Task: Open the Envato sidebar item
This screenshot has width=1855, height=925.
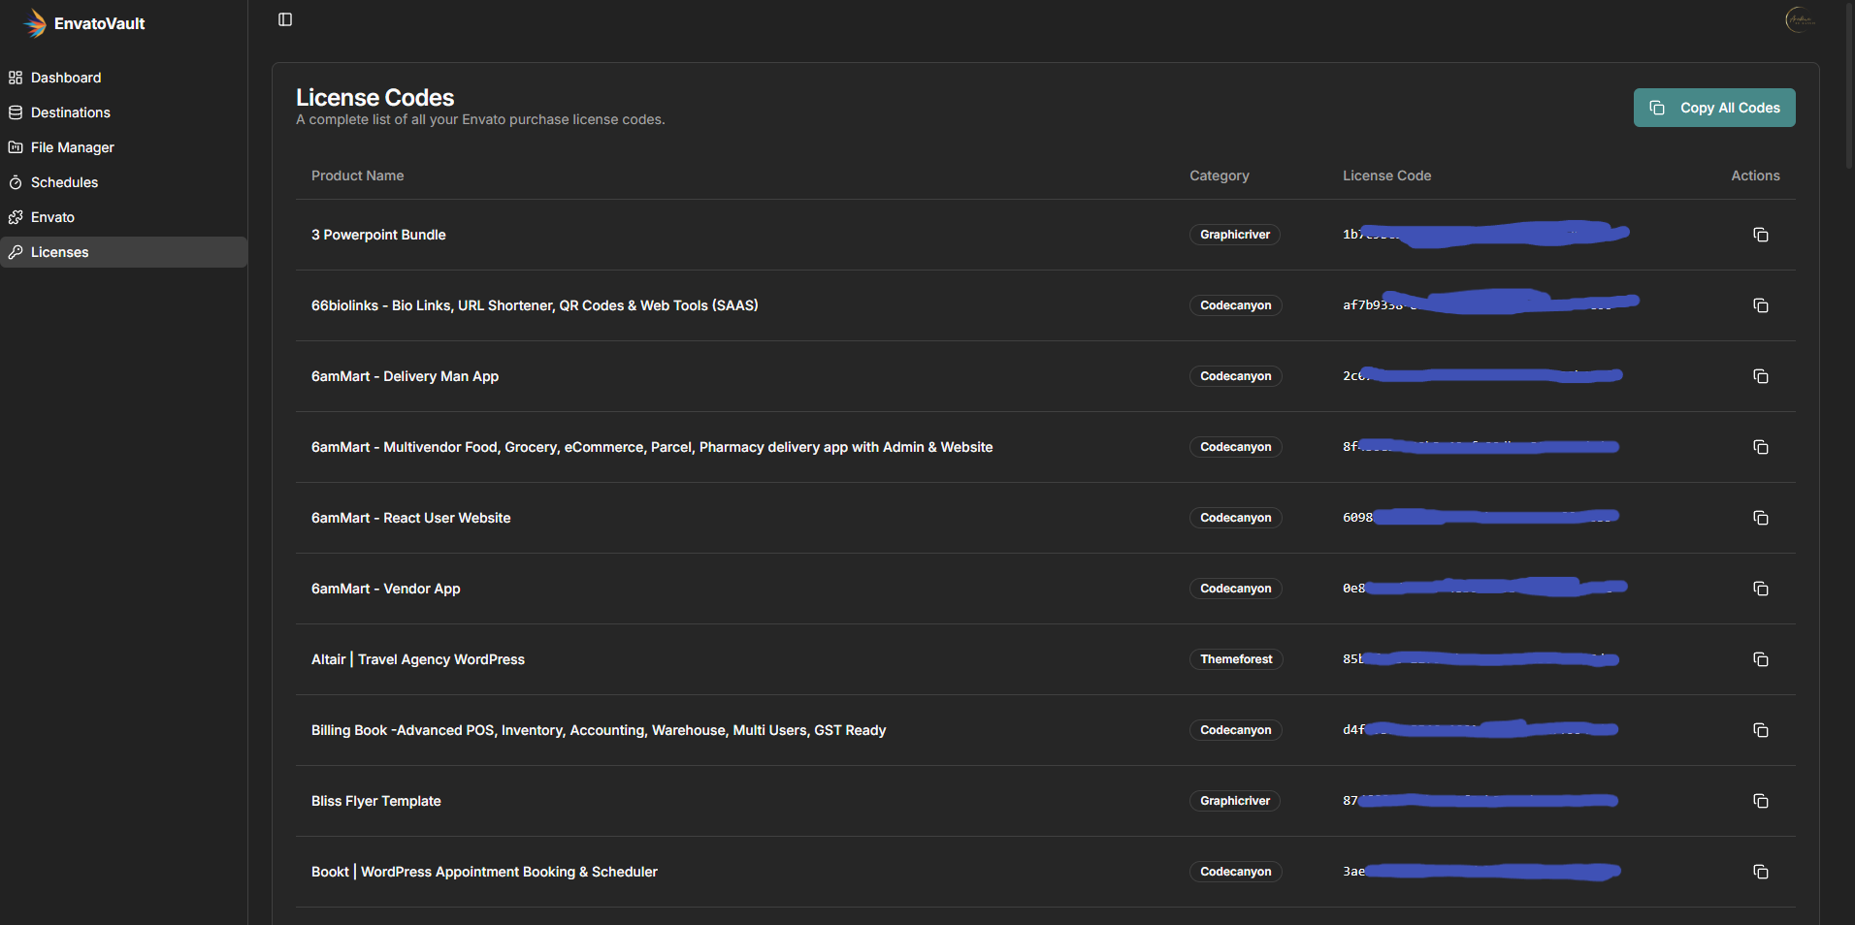Action: point(123,217)
